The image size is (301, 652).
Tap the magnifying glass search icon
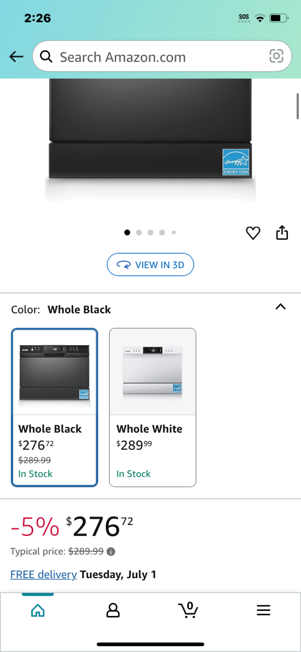(x=46, y=57)
